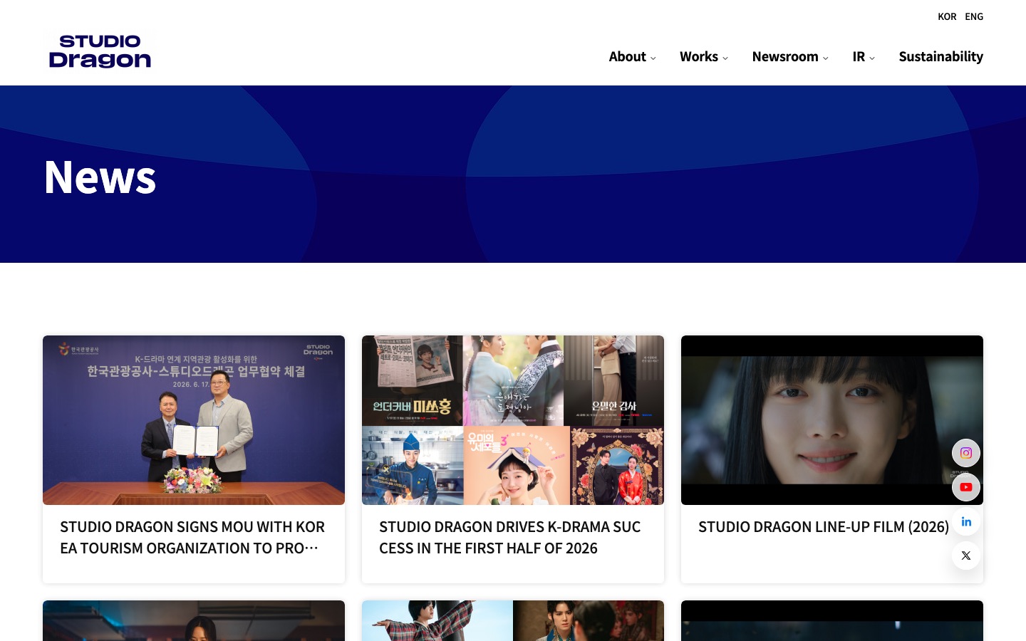The height and width of the screenshot is (641, 1026).
Task: Click the six drama posters collage thumbnail
Action: pos(513,420)
